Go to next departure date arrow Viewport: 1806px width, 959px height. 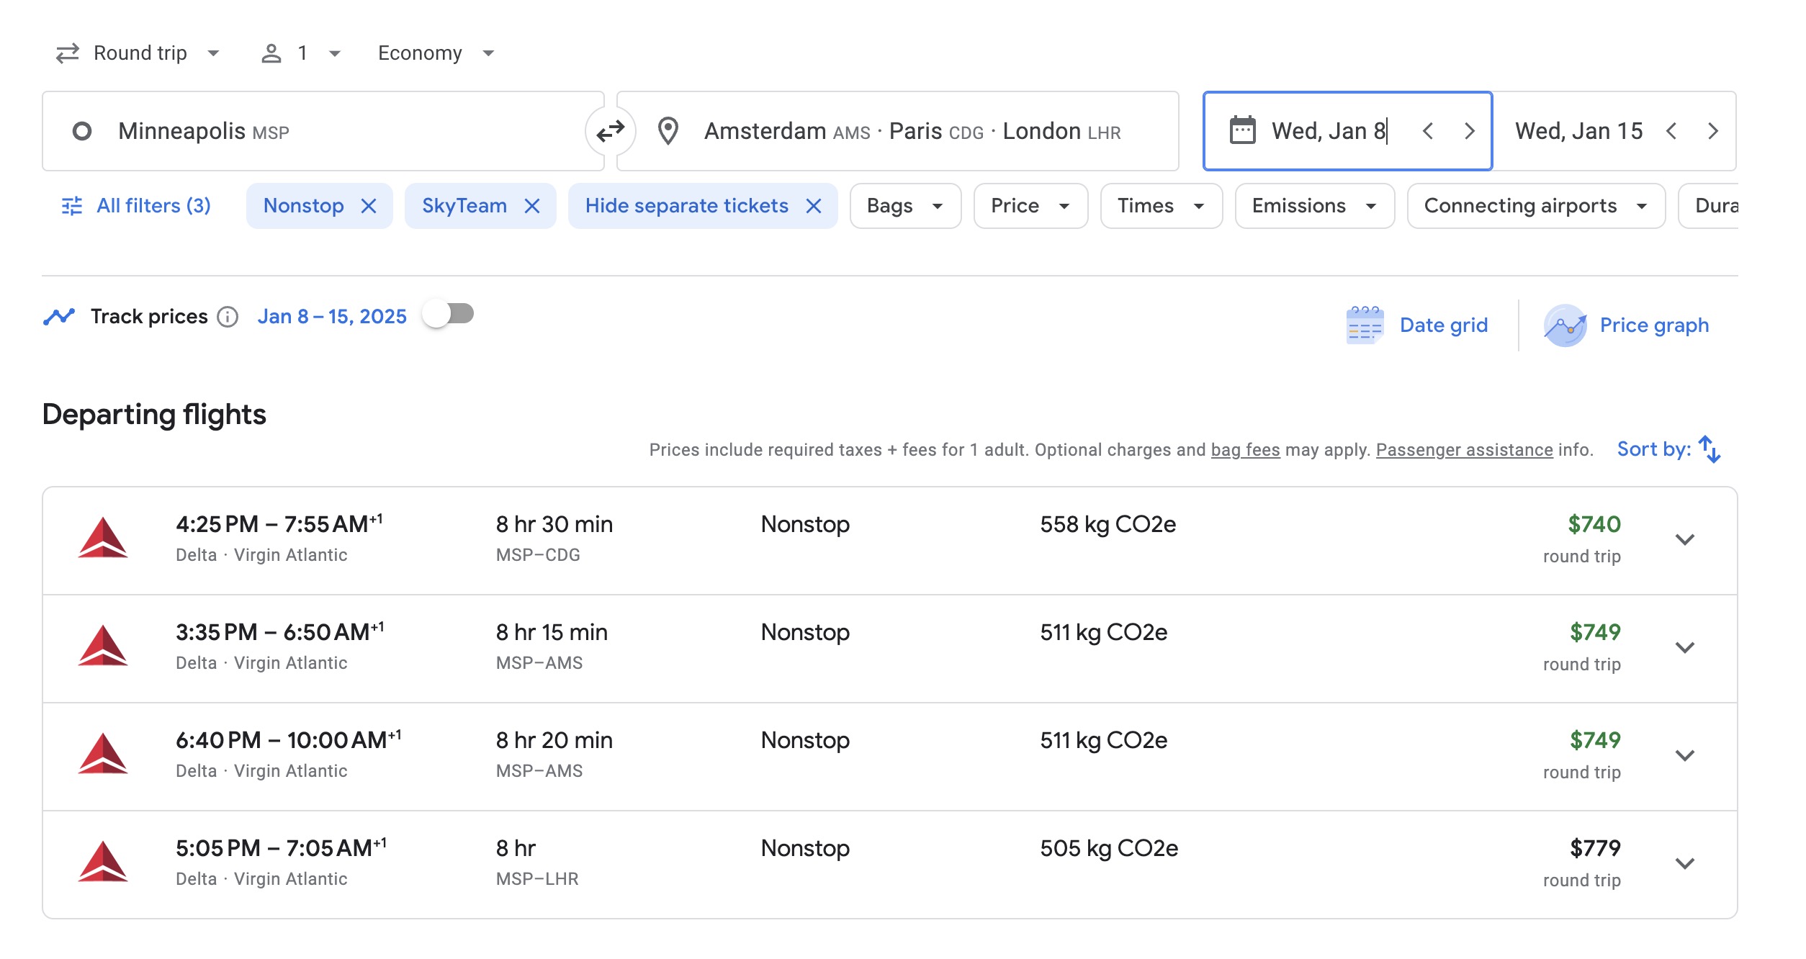click(x=1470, y=131)
